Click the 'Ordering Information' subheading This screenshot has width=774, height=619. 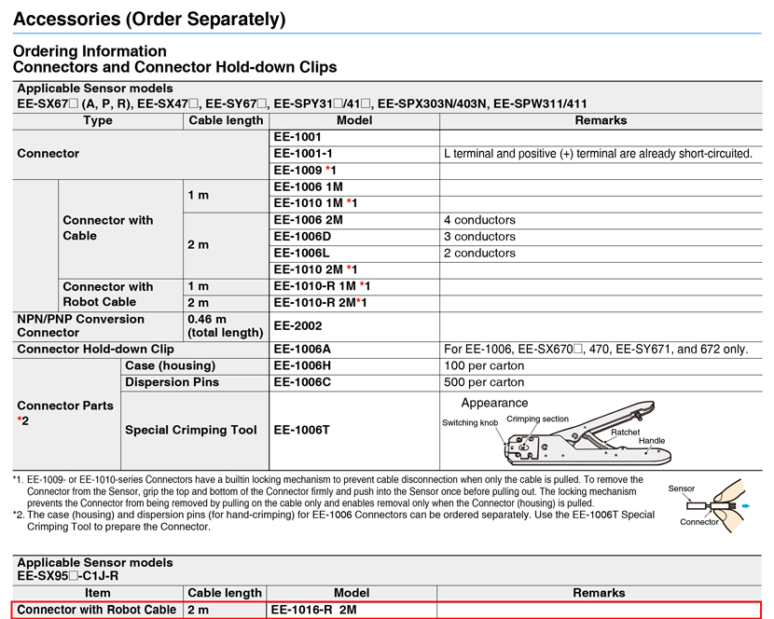[90, 51]
